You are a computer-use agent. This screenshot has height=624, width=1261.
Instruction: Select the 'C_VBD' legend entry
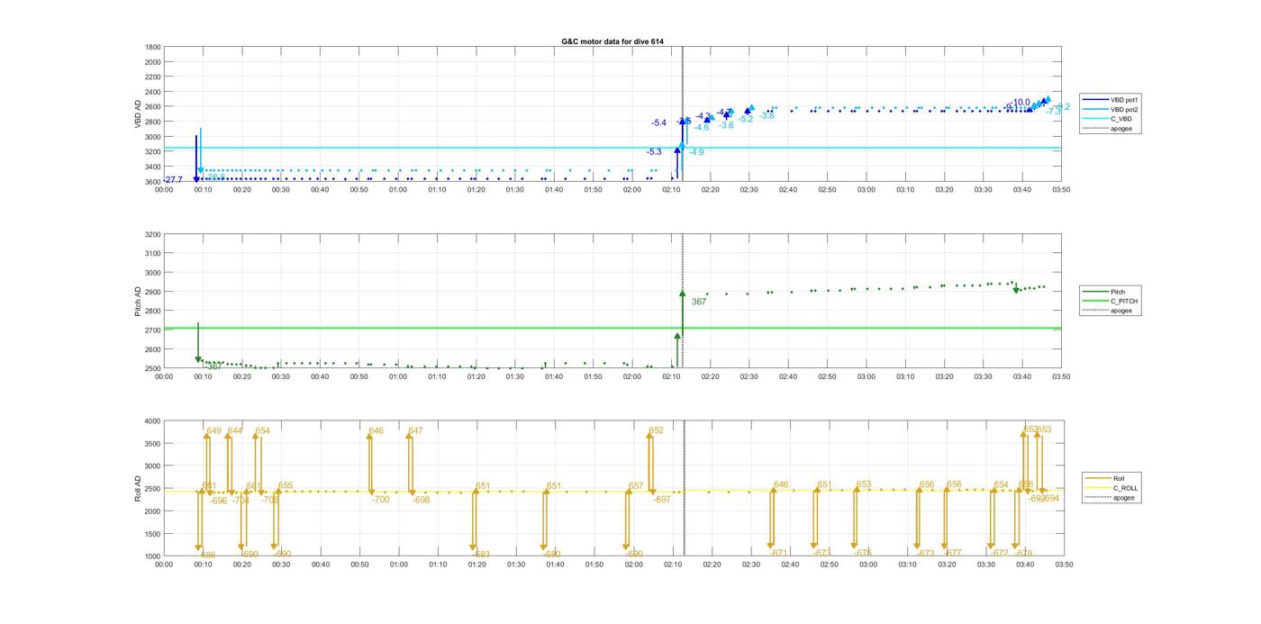(x=1121, y=119)
